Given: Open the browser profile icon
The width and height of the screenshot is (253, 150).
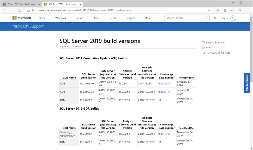Looking at the screenshot, I should pos(240,10).
